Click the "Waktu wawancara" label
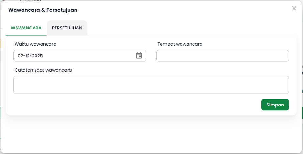This screenshot has width=303, height=154. click(36, 44)
